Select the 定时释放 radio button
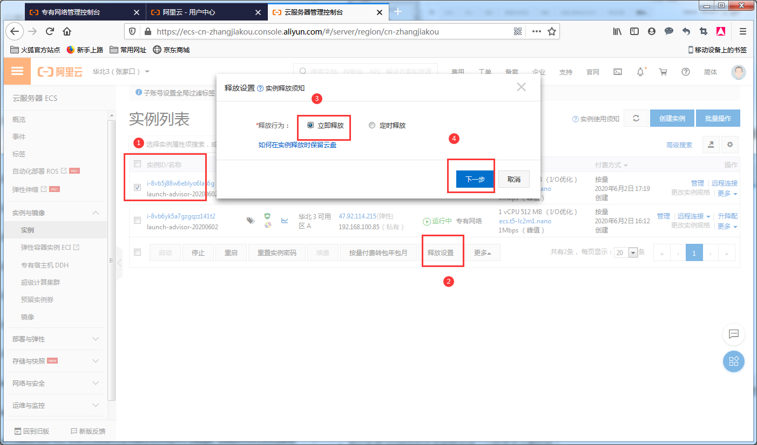The image size is (757, 445). click(371, 125)
